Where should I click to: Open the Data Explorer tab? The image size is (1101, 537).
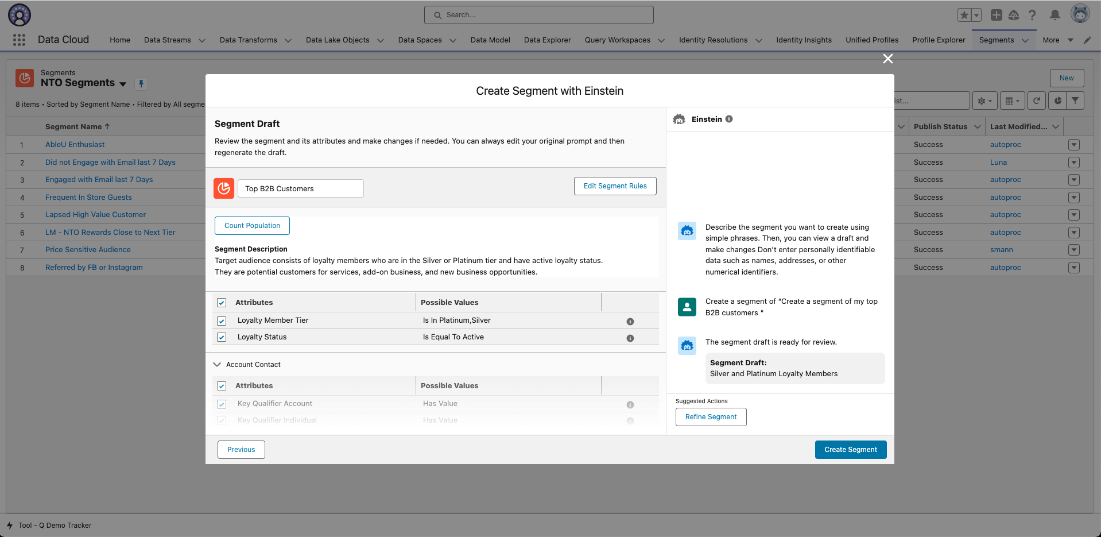[x=548, y=40]
